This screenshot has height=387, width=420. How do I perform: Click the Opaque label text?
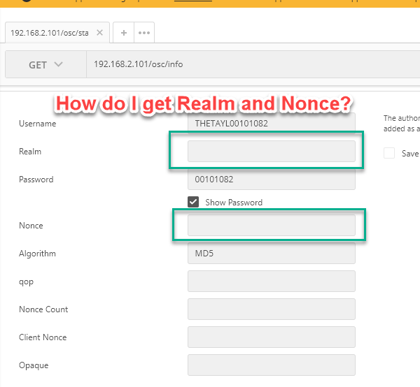point(34,365)
